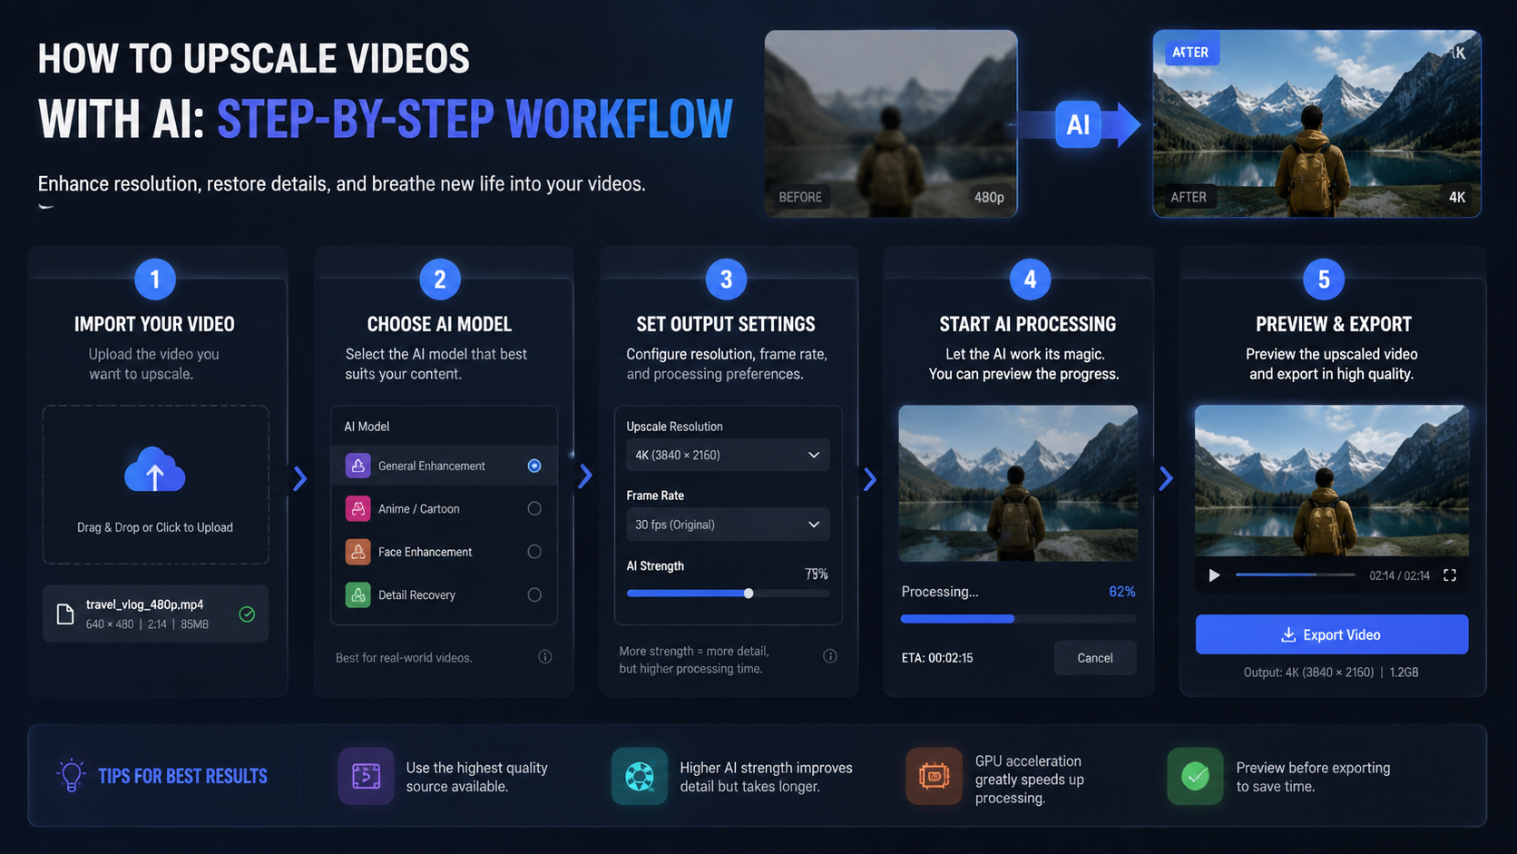Adjust the AI Strength slider handle

pyautogui.click(x=749, y=594)
